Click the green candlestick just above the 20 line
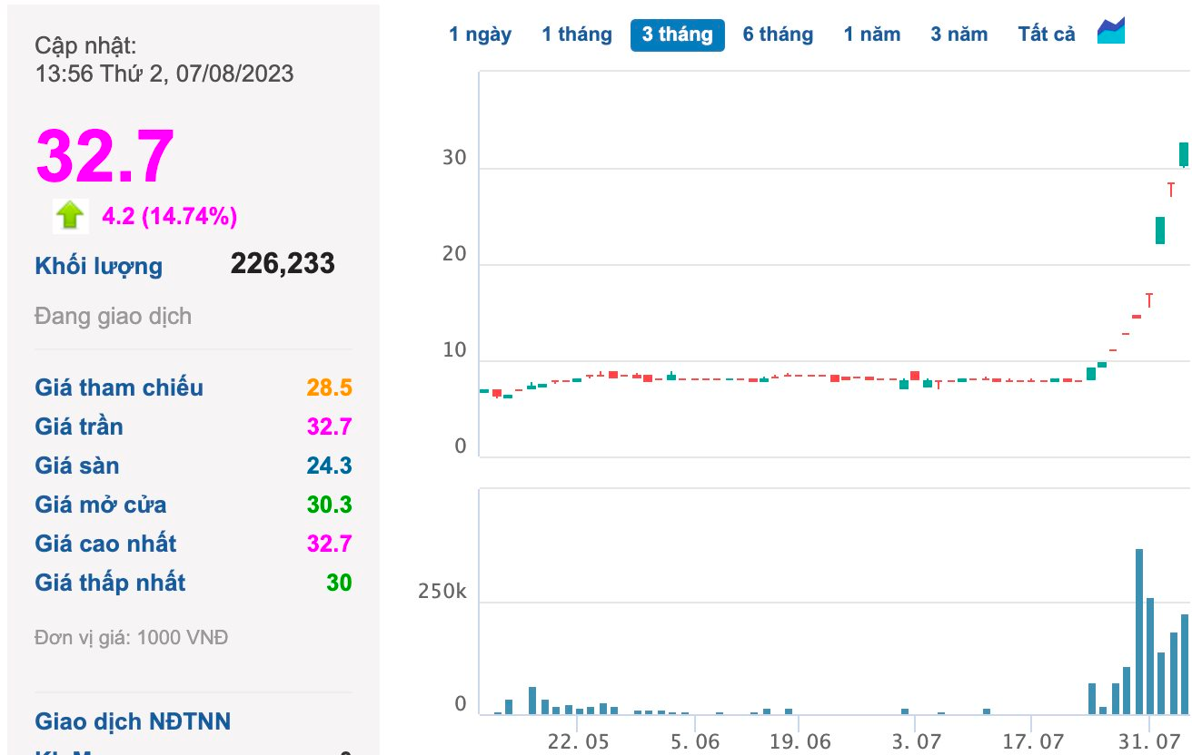The height and width of the screenshot is (755, 1192). click(x=1160, y=230)
